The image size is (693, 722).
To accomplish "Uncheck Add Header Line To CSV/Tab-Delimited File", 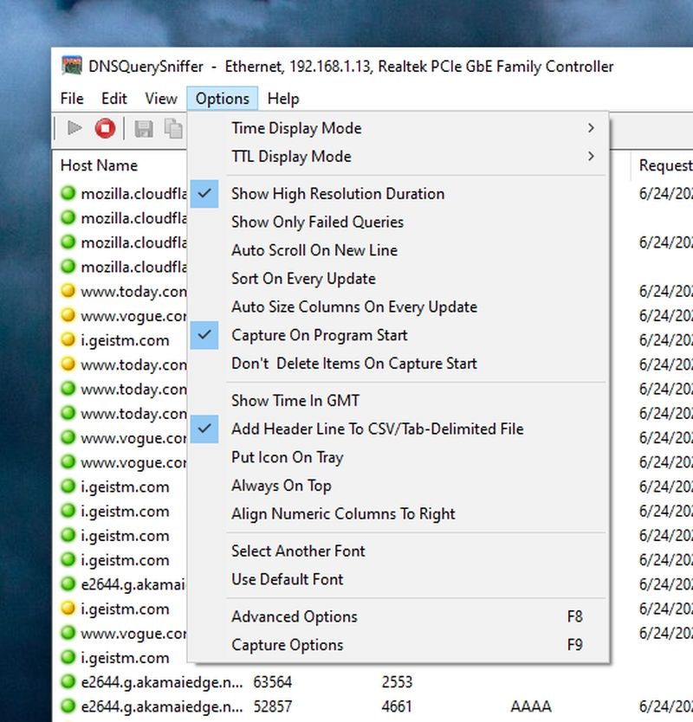I will coord(399,429).
